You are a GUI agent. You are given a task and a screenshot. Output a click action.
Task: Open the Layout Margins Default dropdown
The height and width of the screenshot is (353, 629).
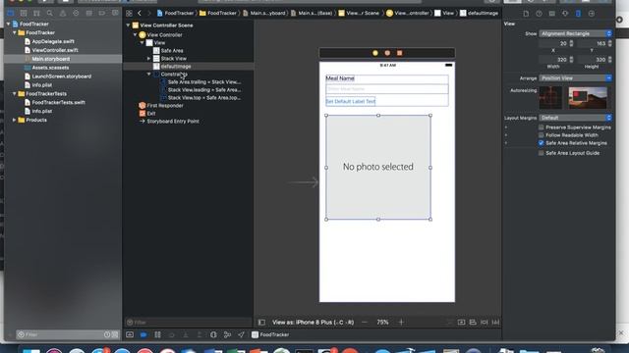tap(576, 118)
